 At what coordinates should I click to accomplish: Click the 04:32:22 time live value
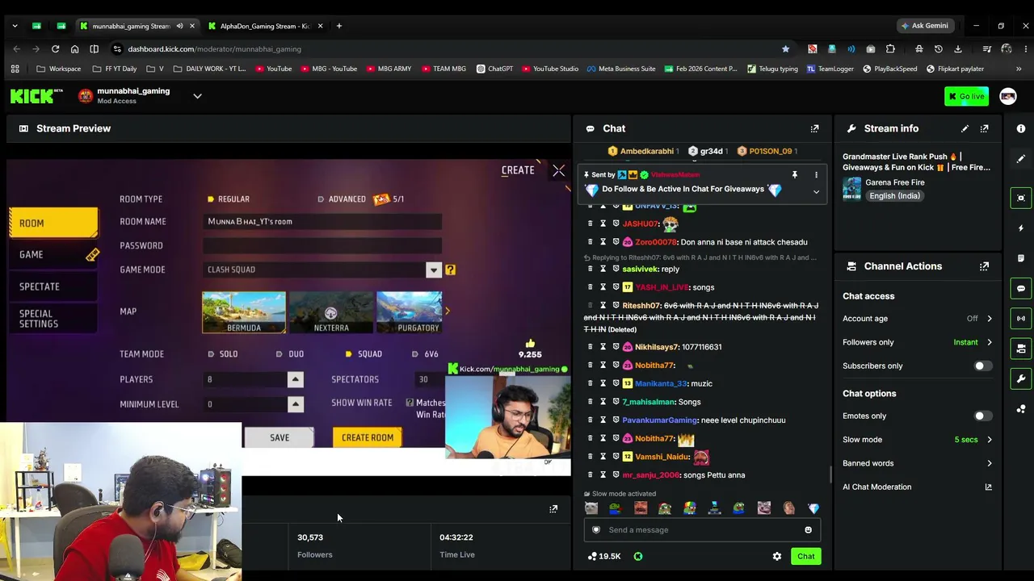point(456,537)
